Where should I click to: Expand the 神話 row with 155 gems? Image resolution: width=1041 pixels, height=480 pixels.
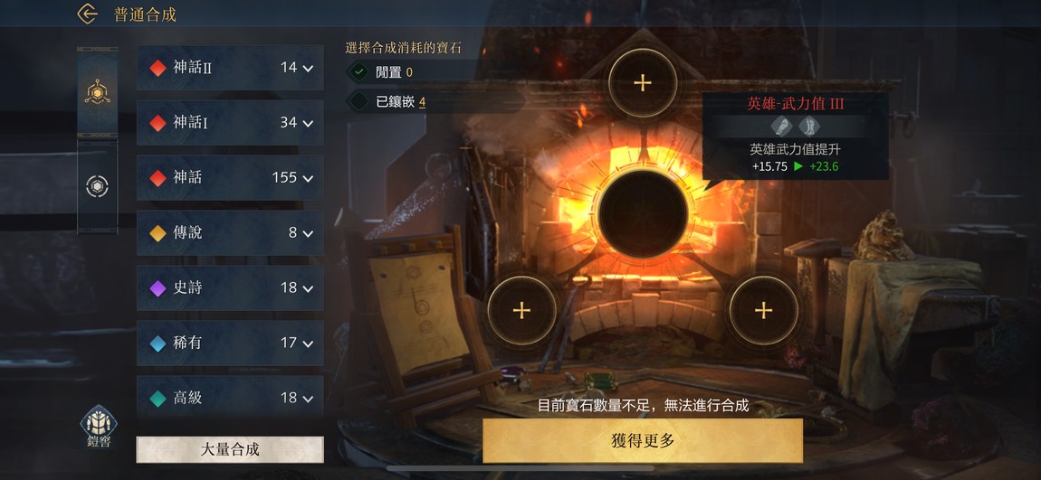point(230,178)
